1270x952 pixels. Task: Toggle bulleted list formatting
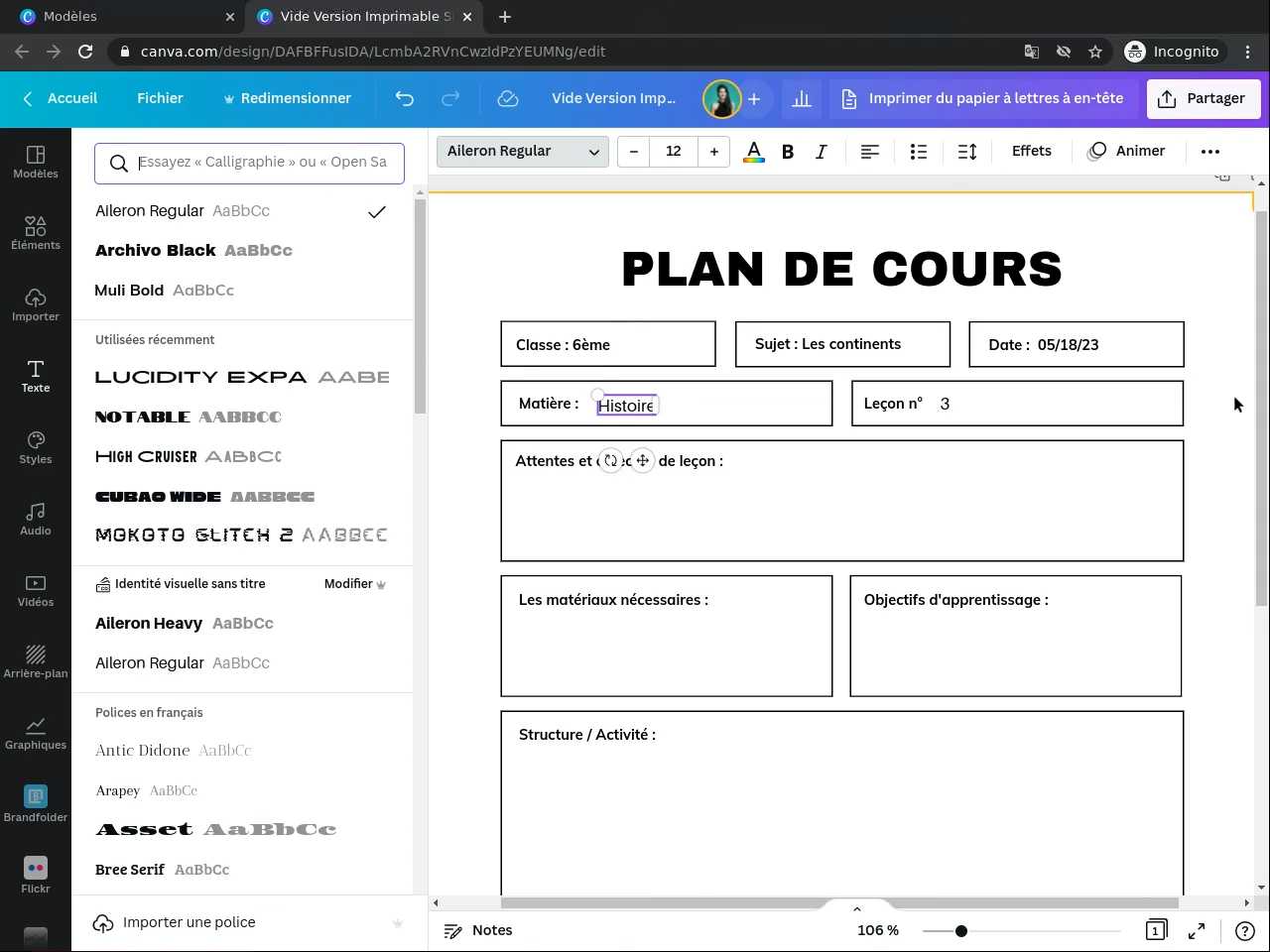point(919,152)
